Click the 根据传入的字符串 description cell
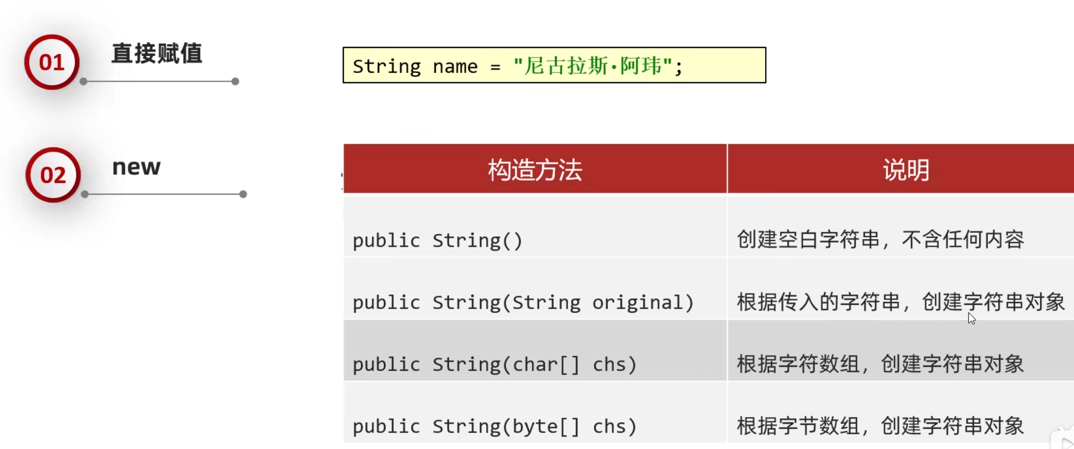Image resolution: width=1074 pixels, height=449 pixels. (x=900, y=302)
